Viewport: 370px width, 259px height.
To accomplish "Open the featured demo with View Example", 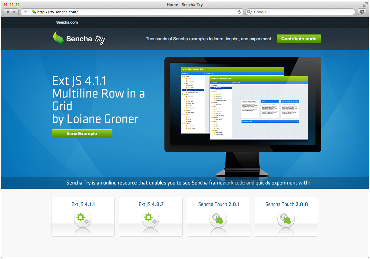I will tap(82, 134).
